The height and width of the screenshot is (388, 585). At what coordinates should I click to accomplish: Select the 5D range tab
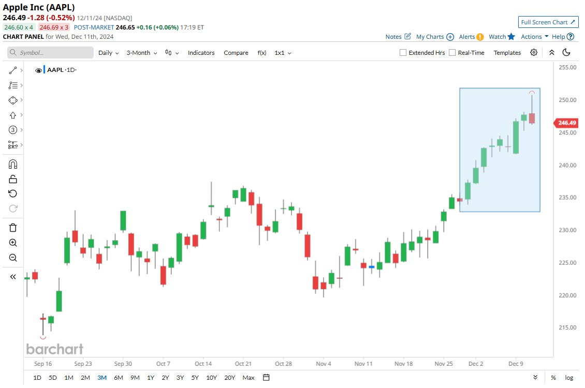coord(53,378)
